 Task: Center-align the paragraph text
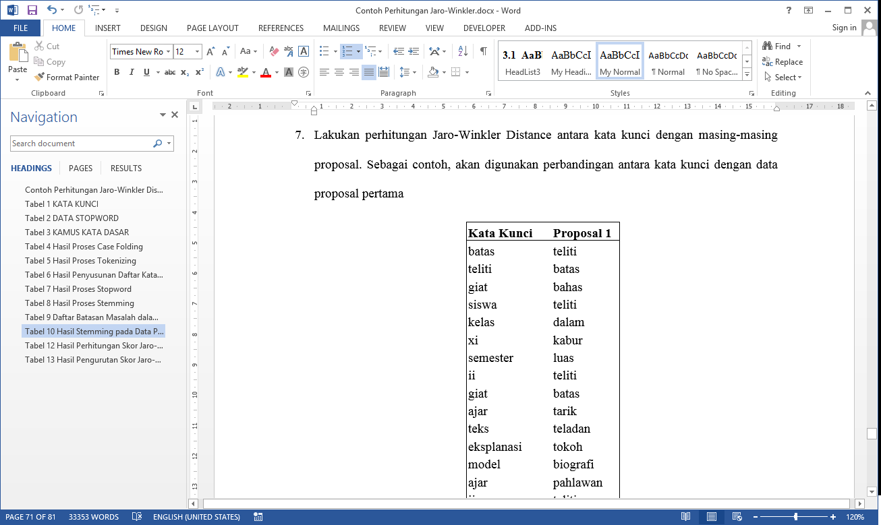click(x=339, y=72)
